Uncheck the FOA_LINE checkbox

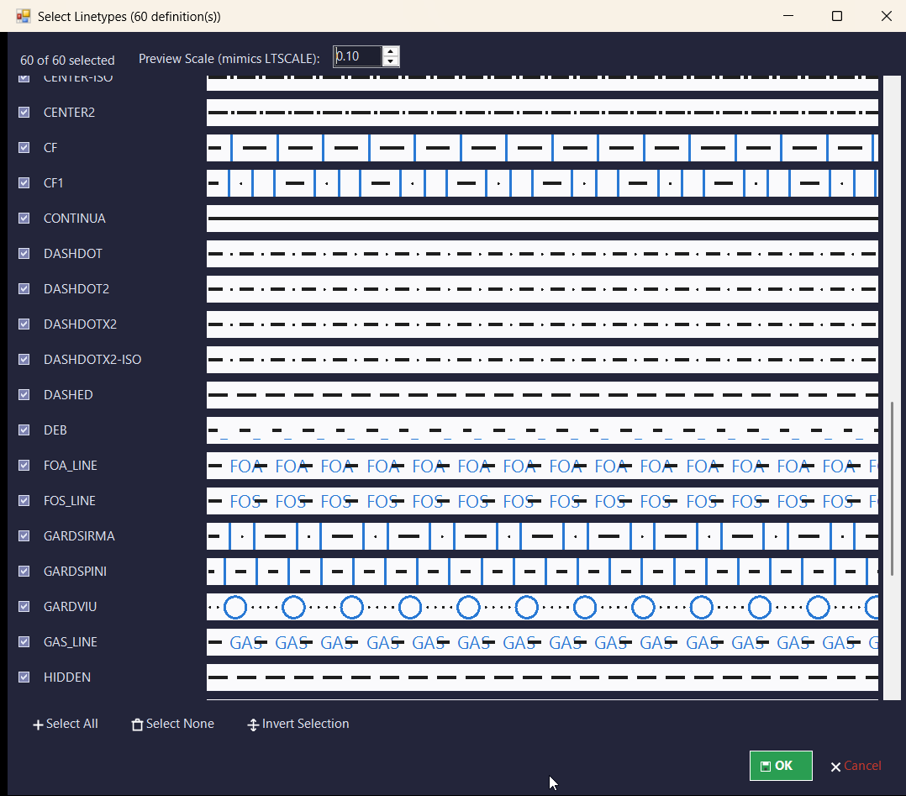[x=24, y=466]
